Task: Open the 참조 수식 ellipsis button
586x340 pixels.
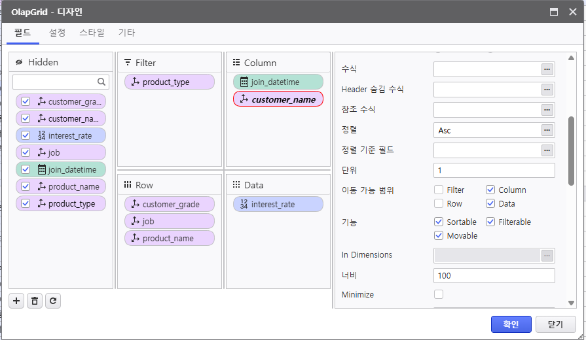Action: click(x=547, y=110)
